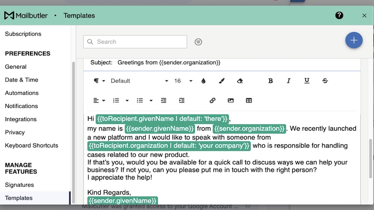
Task: Toggle strikethrough formatting
Action: pos(325,81)
